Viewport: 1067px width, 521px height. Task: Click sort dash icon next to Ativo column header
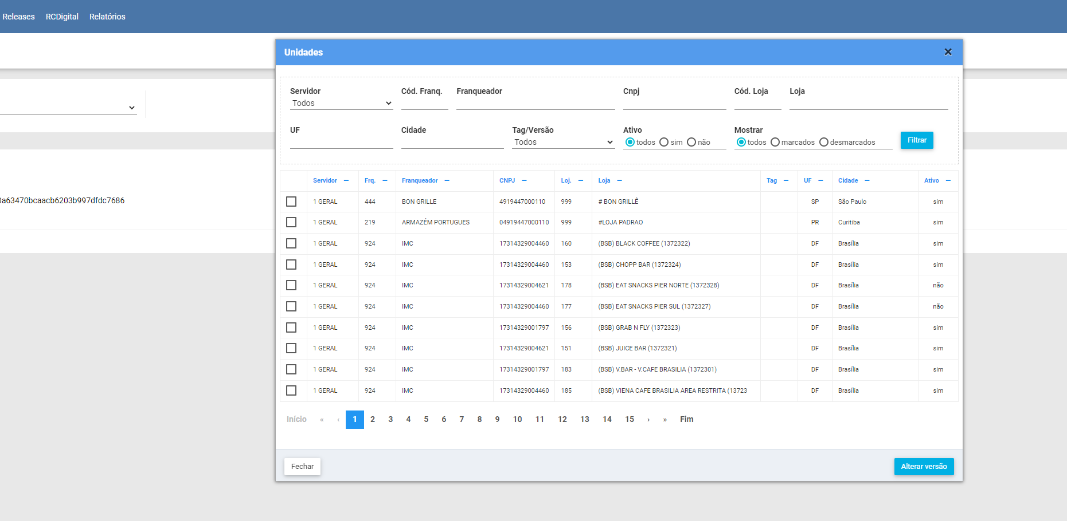coord(948,180)
